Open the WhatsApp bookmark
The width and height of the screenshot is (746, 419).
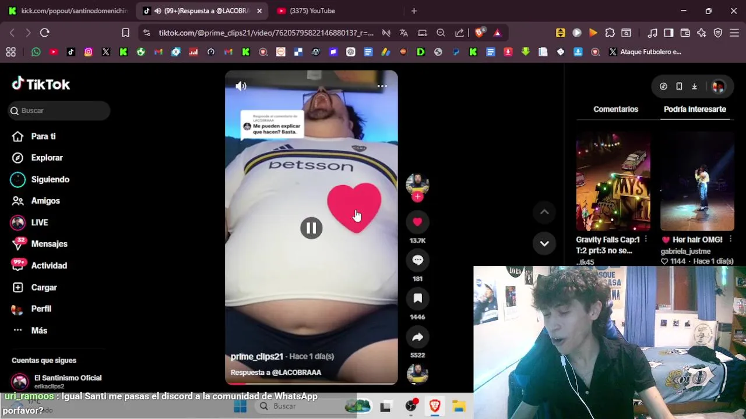tap(36, 52)
